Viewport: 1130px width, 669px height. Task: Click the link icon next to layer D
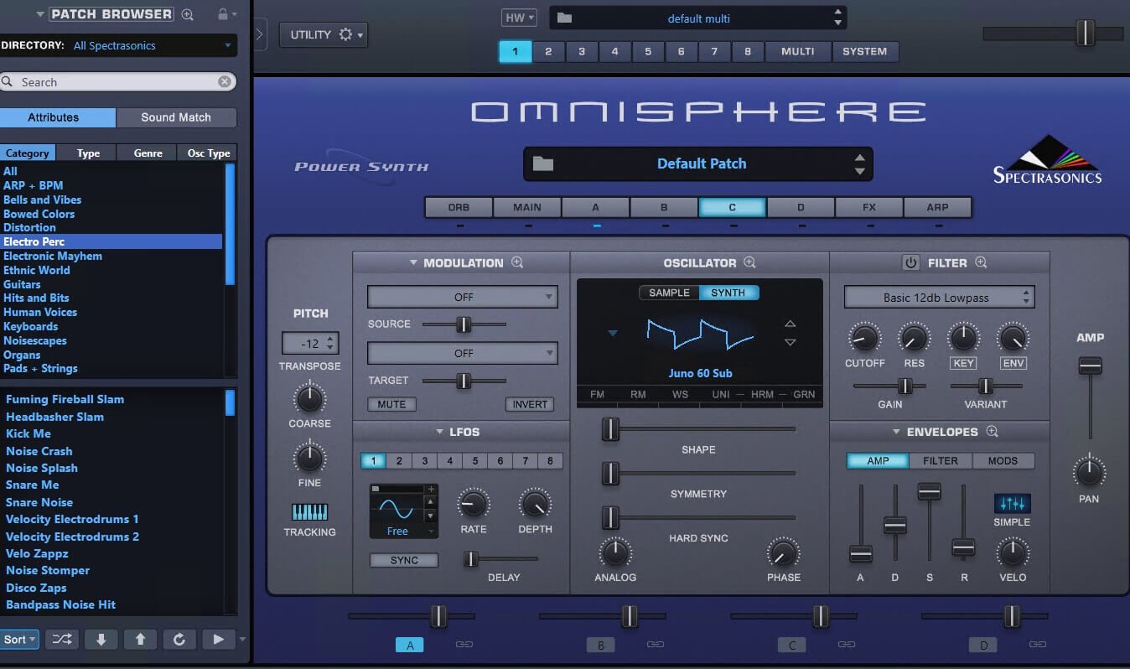tap(1037, 645)
